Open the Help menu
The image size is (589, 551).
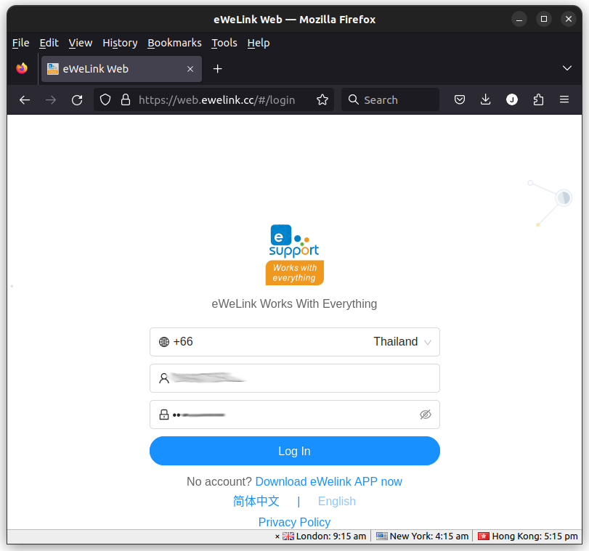(259, 43)
